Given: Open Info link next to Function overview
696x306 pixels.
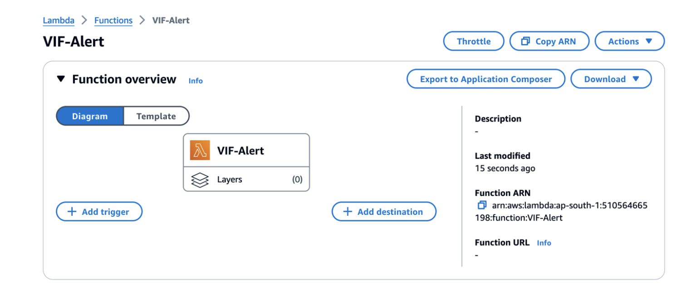Looking at the screenshot, I should (x=196, y=81).
